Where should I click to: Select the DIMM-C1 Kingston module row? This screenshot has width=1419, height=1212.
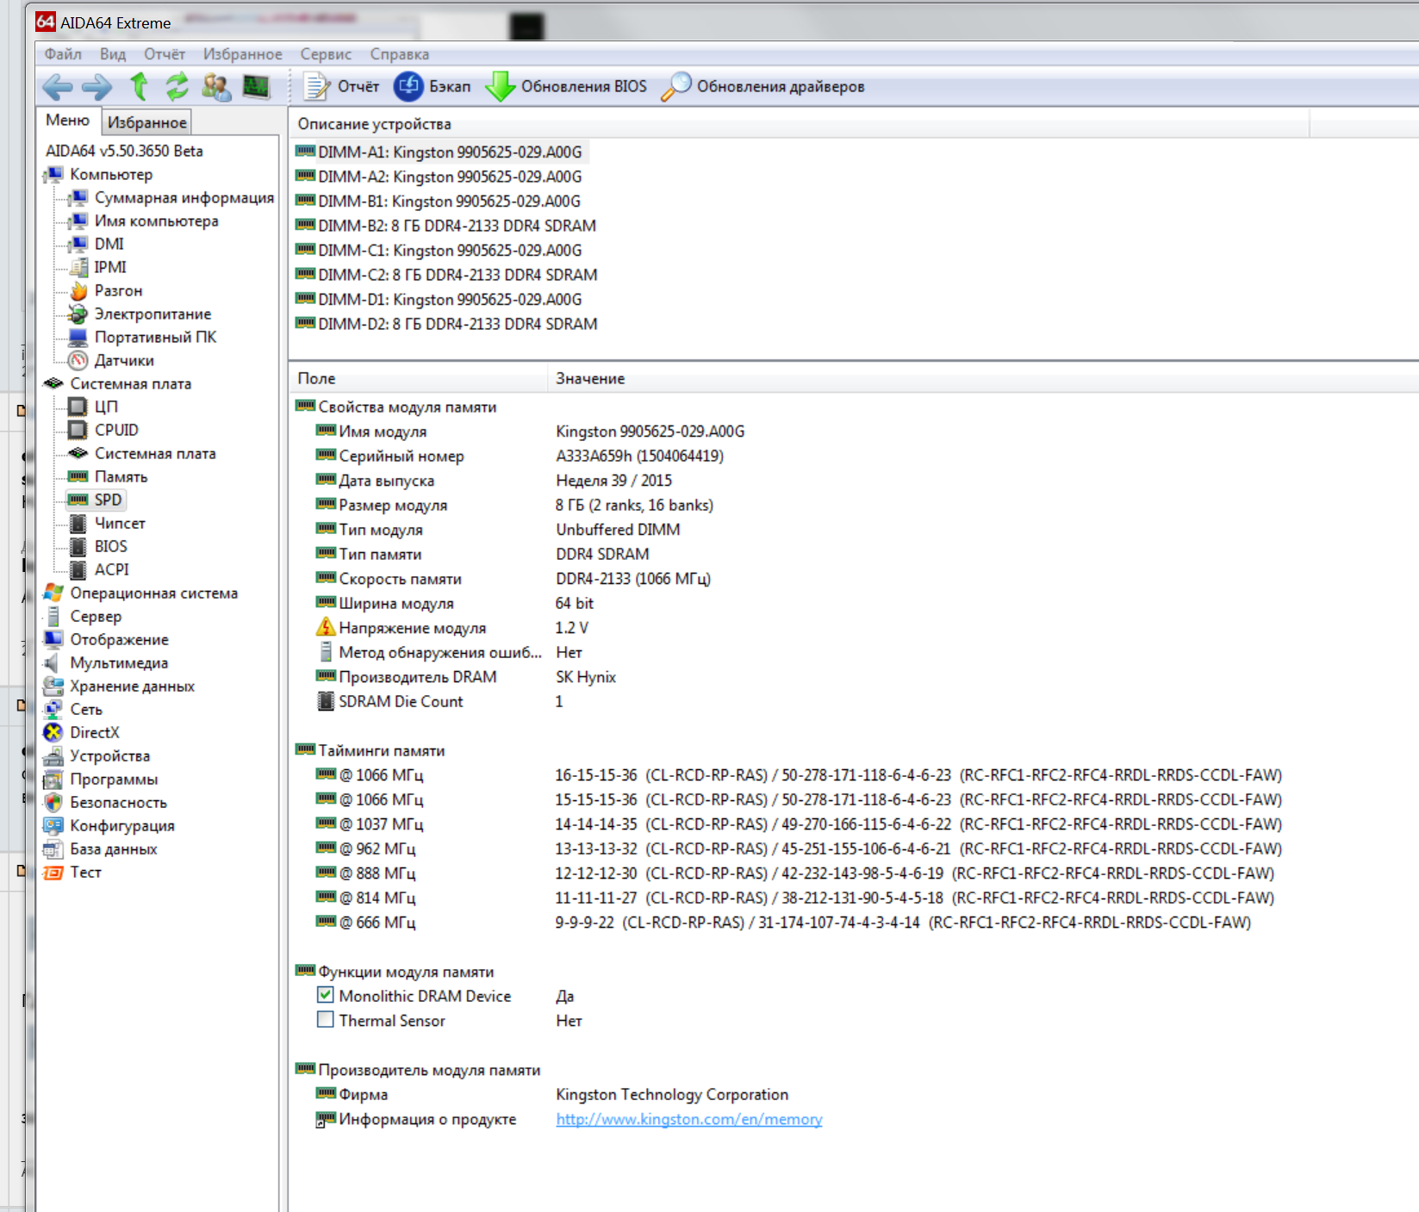(x=440, y=250)
